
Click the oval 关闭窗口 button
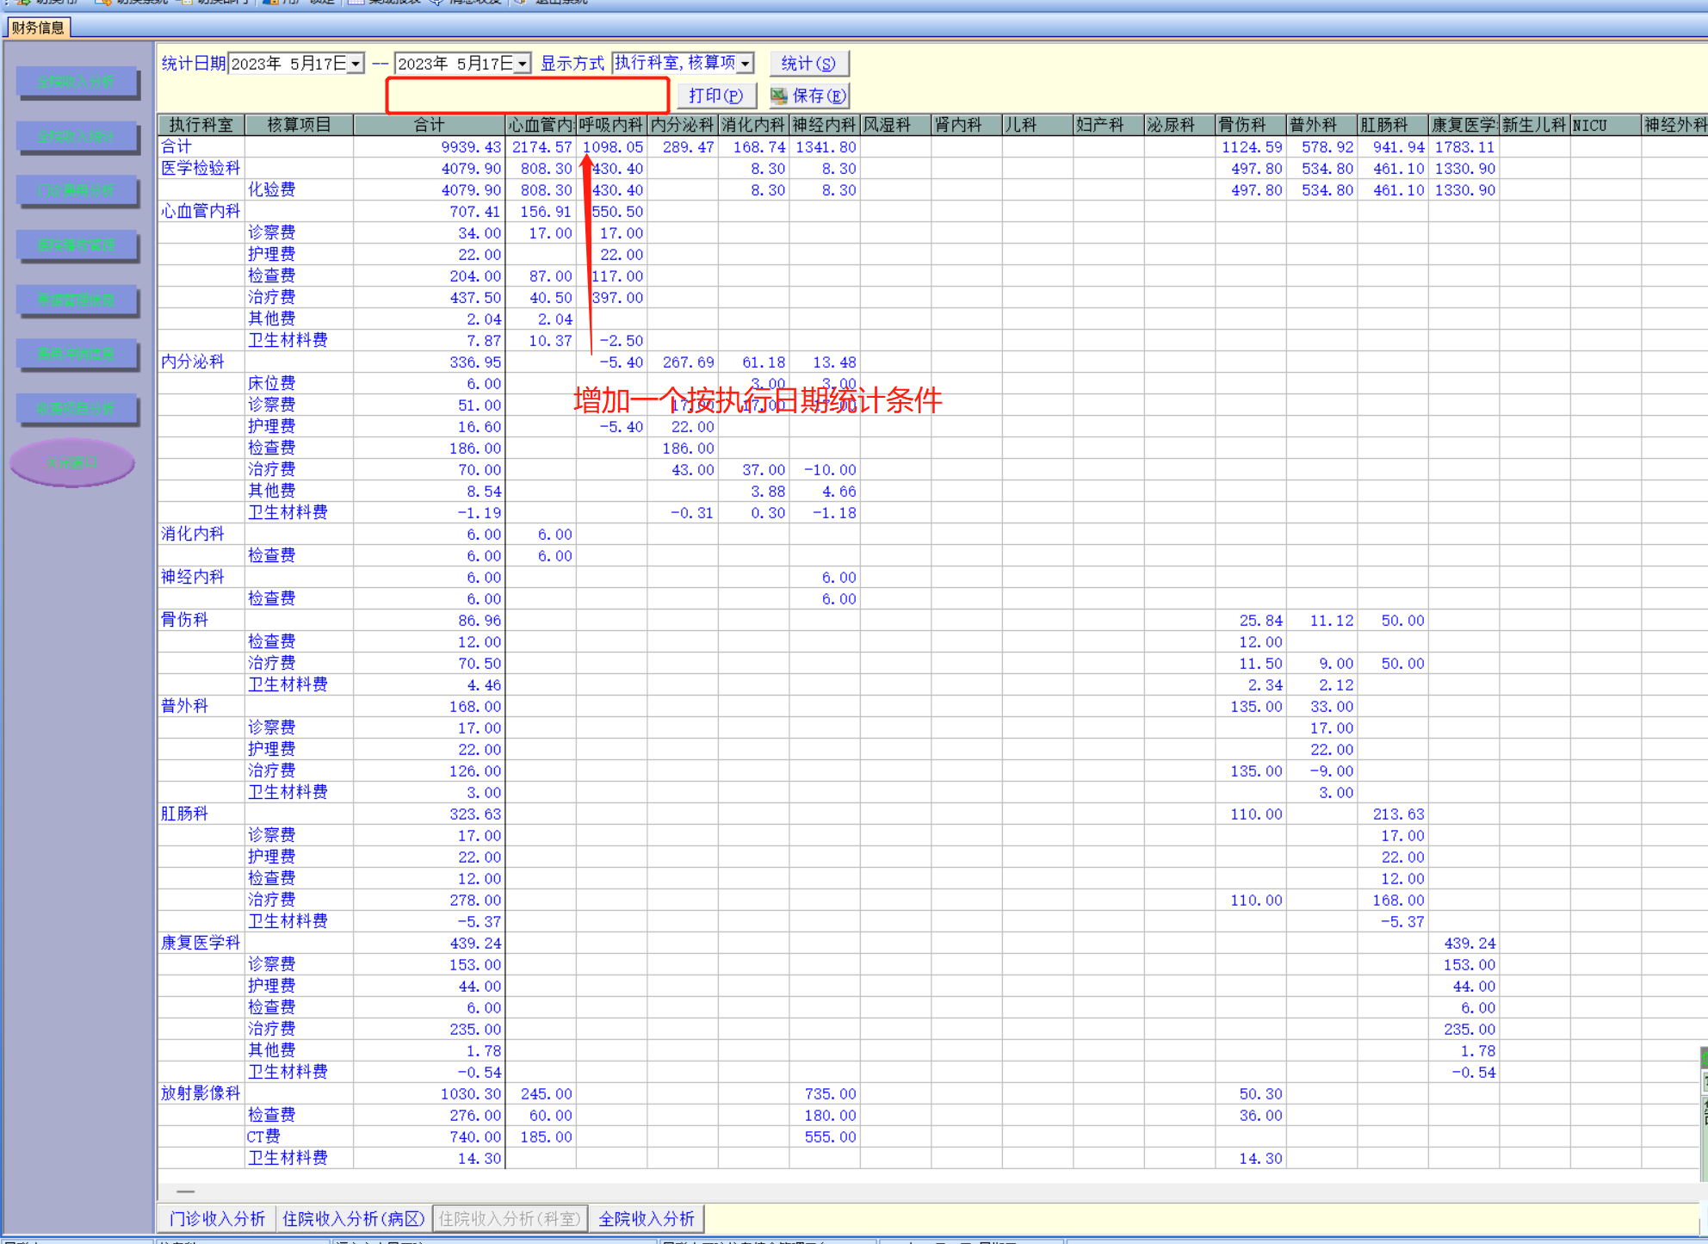pos(72,462)
